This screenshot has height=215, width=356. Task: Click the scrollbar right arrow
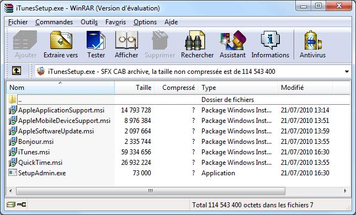pyautogui.click(x=346, y=191)
